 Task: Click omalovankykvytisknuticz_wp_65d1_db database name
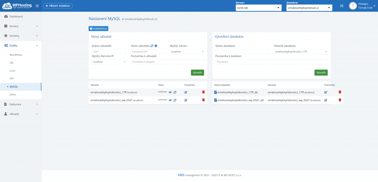[x=241, y=100]
